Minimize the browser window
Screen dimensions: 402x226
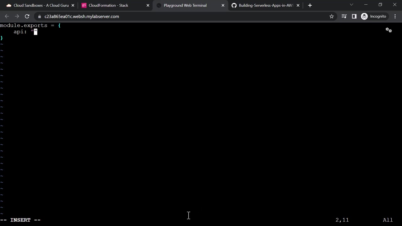(x=366, y=5)
